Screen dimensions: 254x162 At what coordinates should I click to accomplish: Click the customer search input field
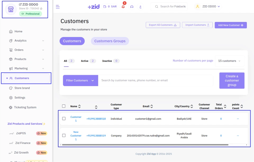156,80
